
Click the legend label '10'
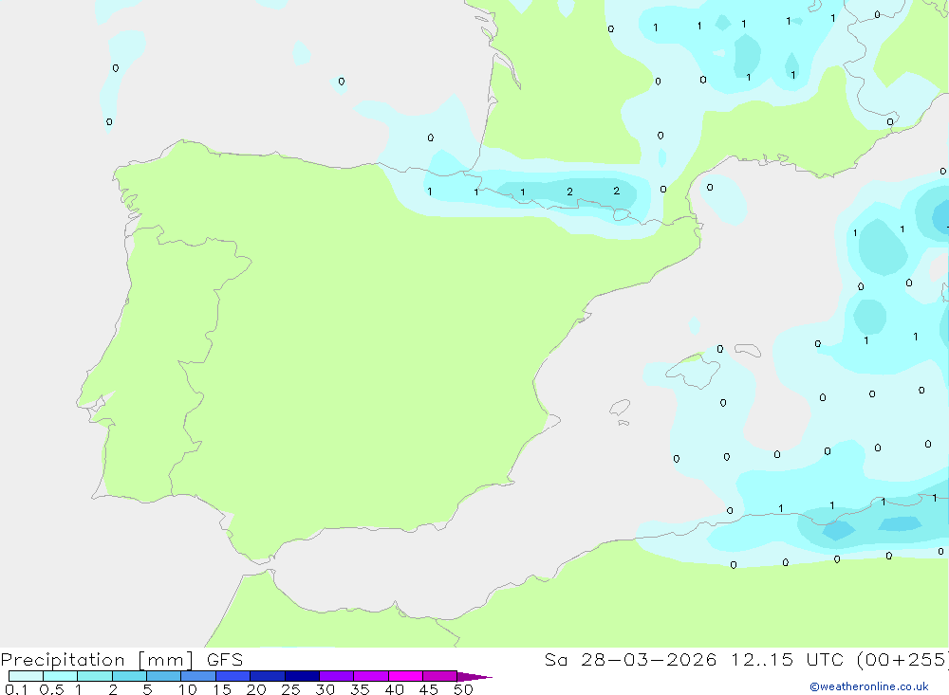pyautogui.click(x=188, y=689)
